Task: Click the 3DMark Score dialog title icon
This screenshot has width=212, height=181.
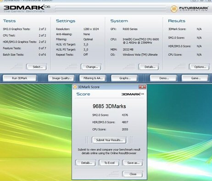Action: (75, 87)
